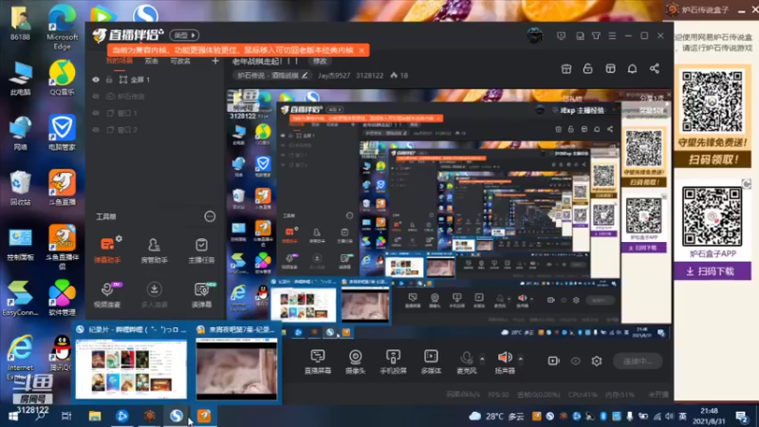
Task: Select the 双击 scene tab
Action: (x=152, y=61)
